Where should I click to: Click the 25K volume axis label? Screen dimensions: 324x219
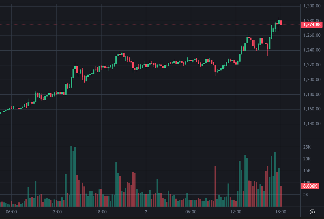[307, 147]
